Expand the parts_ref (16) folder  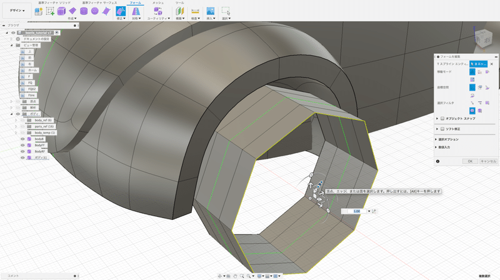(x=16, y=127)
